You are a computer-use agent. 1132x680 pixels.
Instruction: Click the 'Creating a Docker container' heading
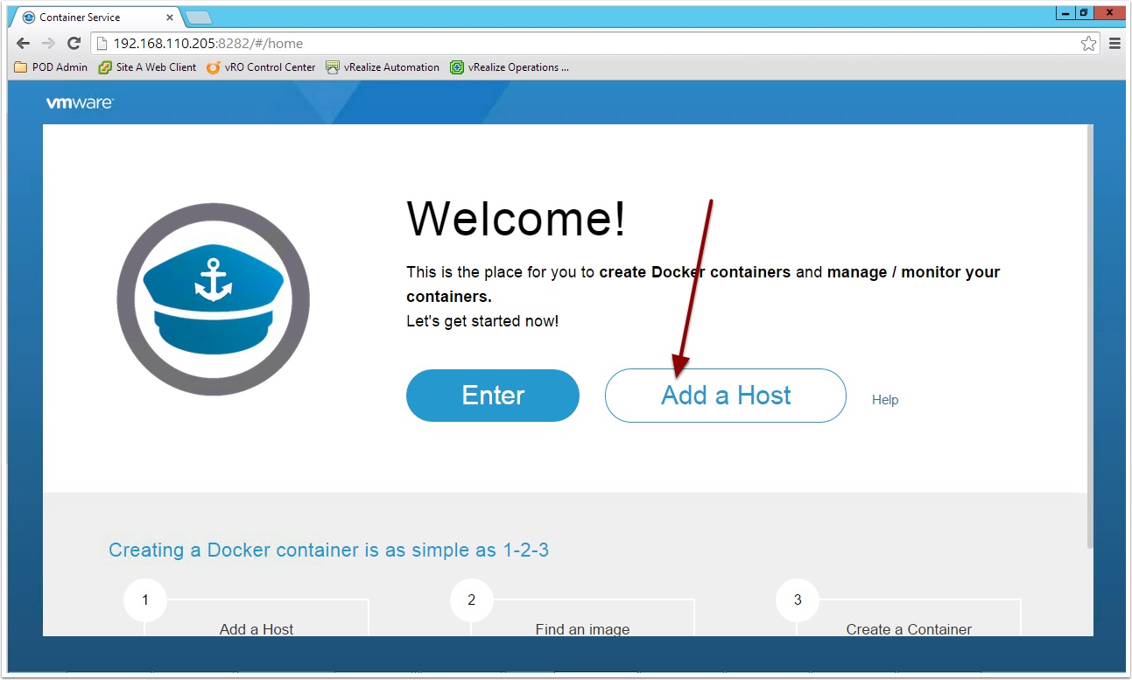(x=328, y=550)
